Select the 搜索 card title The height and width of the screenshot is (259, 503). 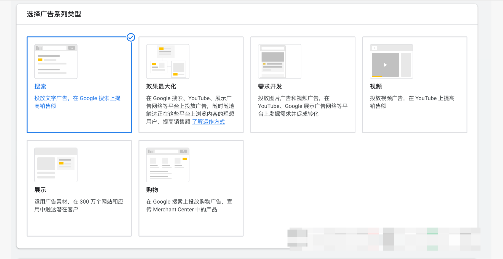tap(40, 86)
